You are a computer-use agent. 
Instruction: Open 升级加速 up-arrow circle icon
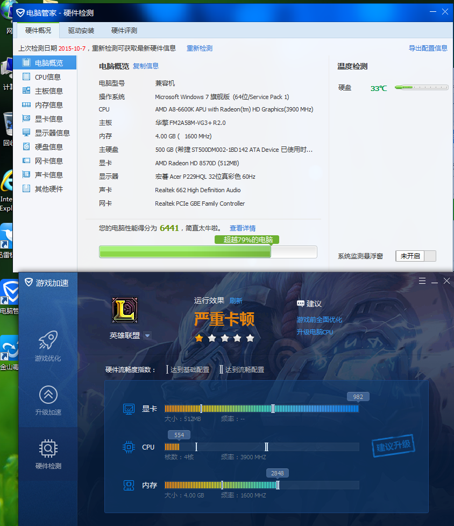[48, 395]
